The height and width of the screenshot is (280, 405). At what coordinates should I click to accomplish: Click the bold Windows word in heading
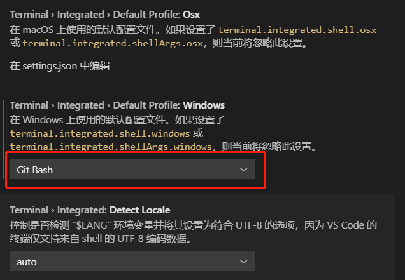tap(204, 105)
